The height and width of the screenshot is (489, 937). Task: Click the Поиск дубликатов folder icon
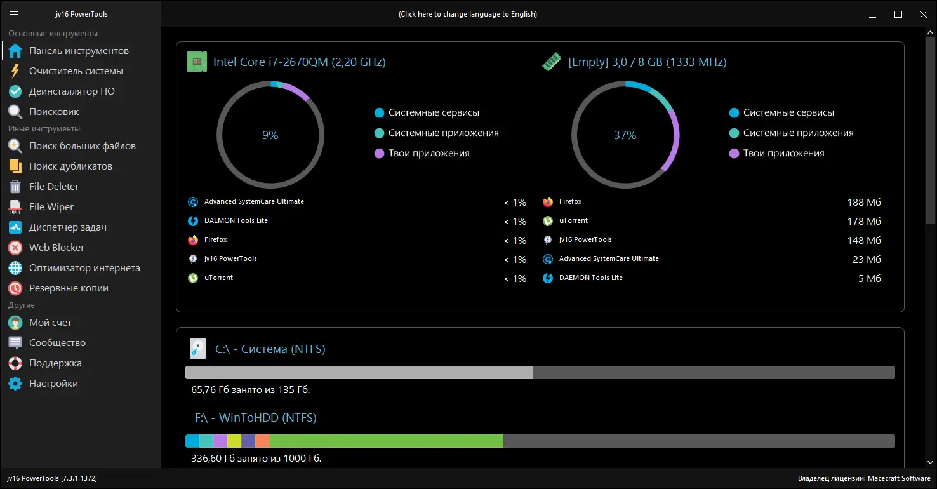[x=15, y=166]
